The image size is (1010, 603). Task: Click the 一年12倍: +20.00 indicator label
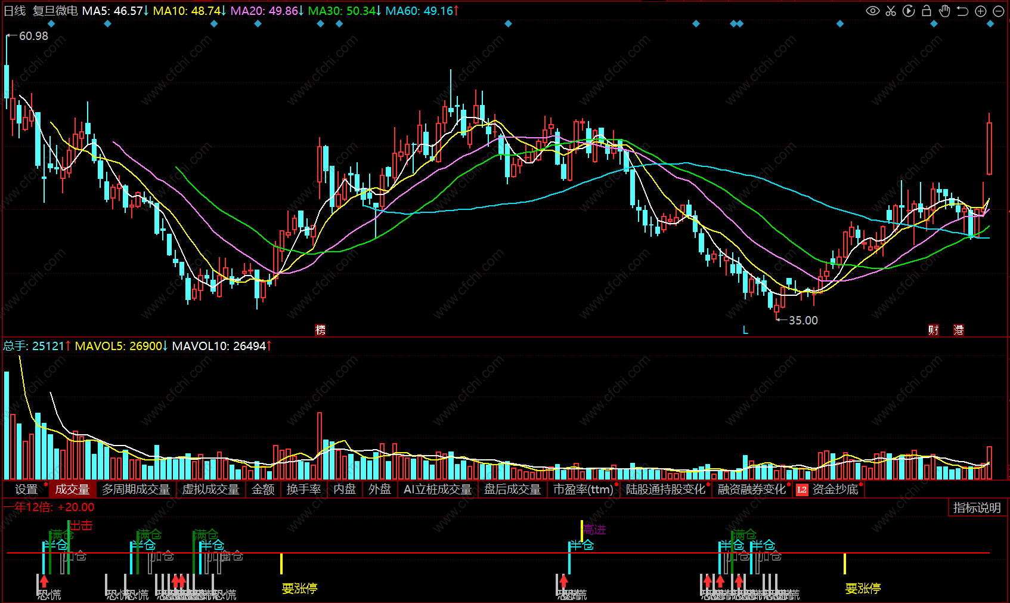[49, 507]
